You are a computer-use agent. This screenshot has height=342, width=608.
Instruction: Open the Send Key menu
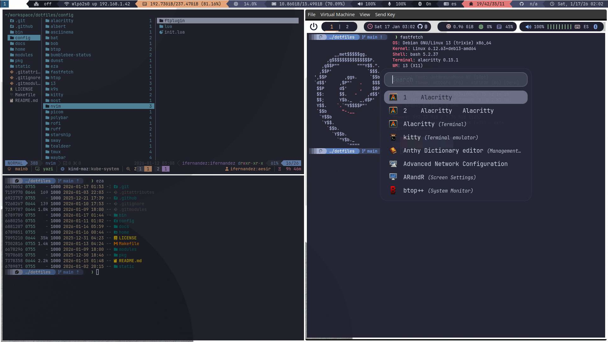click(385, 15)
